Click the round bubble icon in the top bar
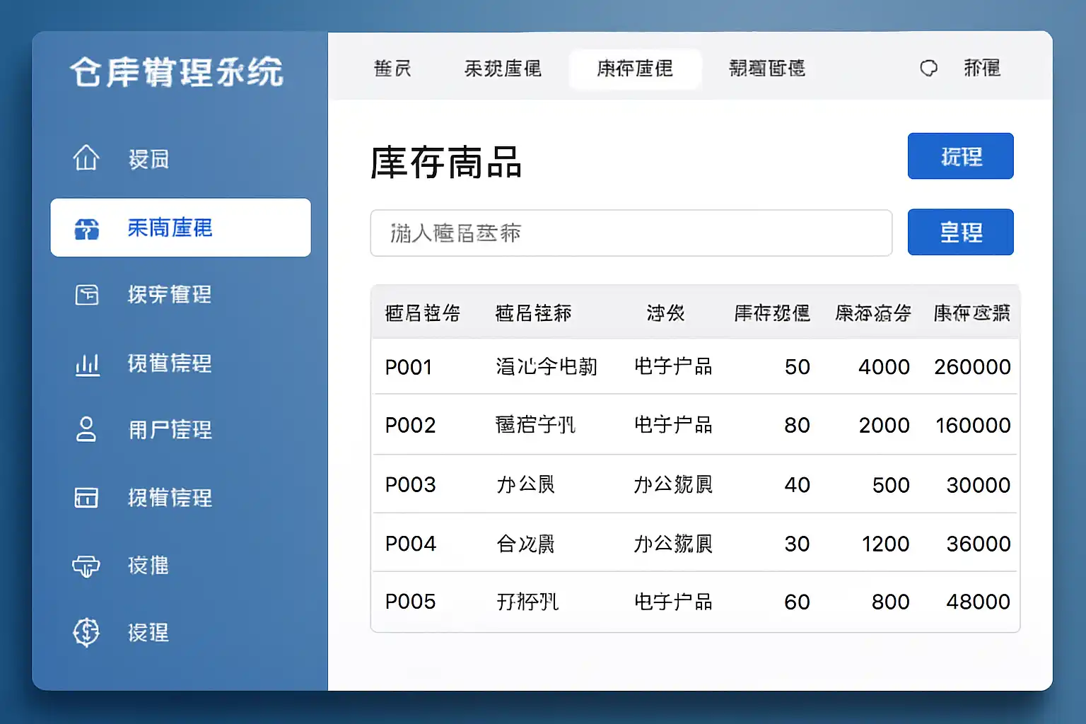The height and width of the screenshot is (724, 1086). click(928, 68)
